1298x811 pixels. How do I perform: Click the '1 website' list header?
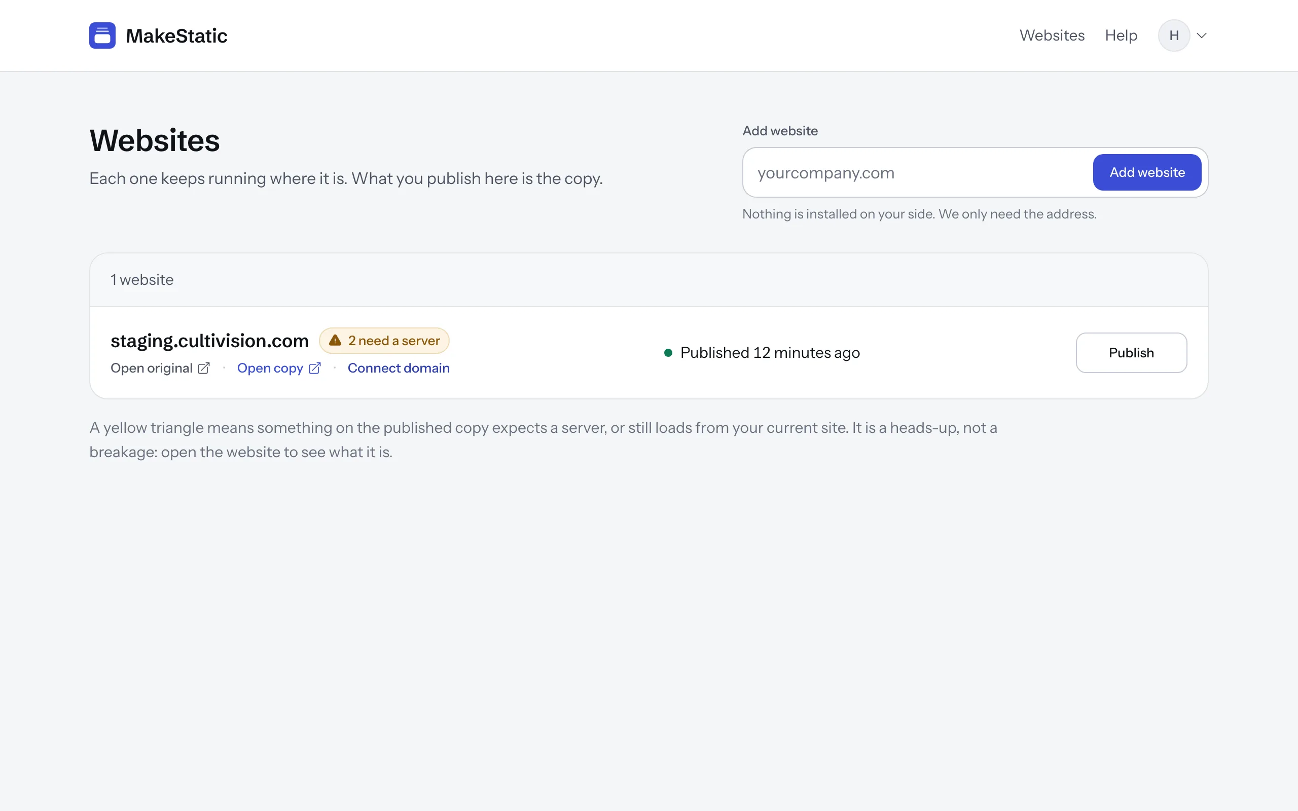(141, 279)
